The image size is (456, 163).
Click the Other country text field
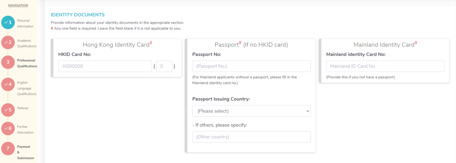(x=251, y=136)
